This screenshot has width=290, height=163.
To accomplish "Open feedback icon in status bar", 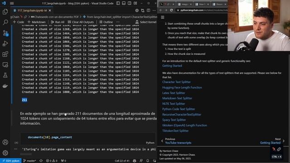I will point(141,161).
